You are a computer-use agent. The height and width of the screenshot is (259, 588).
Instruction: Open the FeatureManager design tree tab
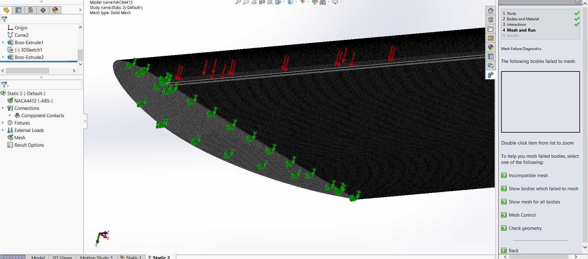6,10
